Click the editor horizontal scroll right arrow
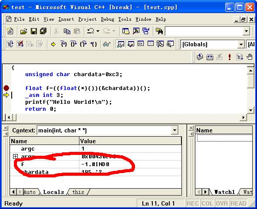Viewport: 257px width, 209px height. 243,117
